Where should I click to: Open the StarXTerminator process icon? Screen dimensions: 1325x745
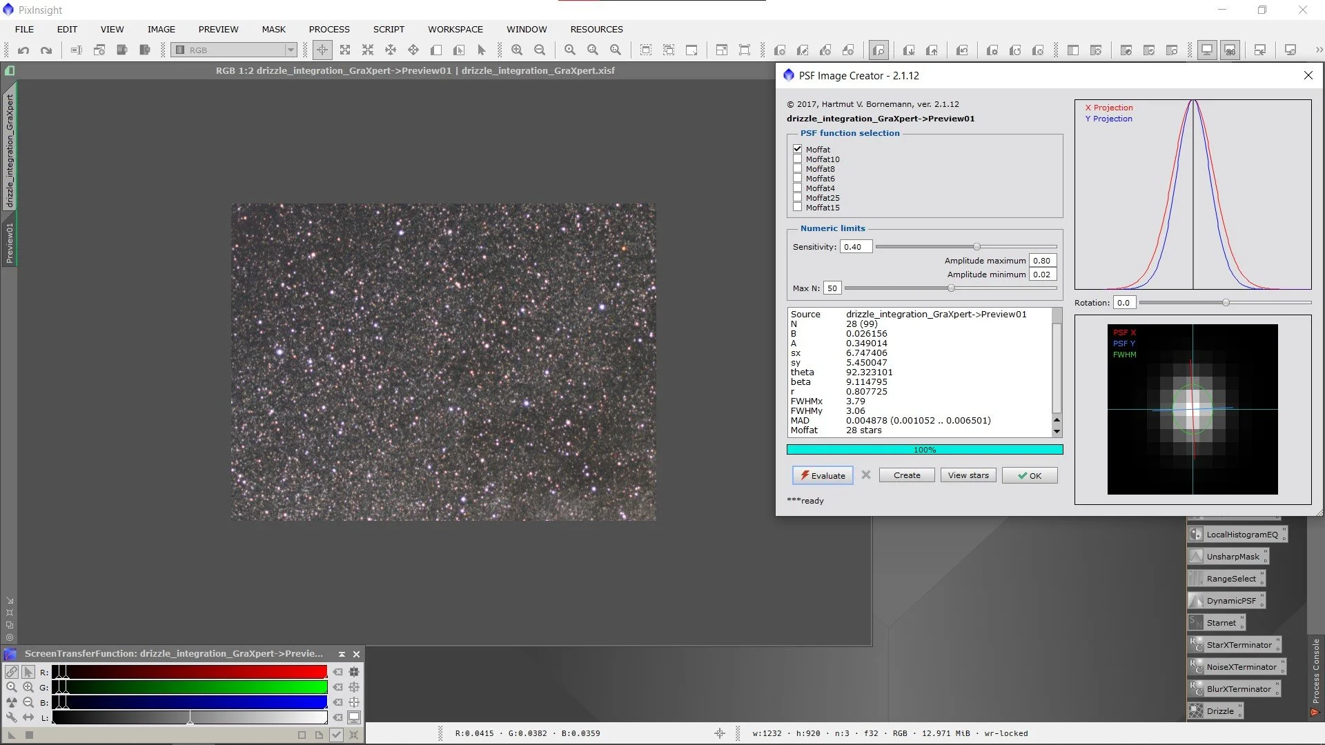point(1235,645)
